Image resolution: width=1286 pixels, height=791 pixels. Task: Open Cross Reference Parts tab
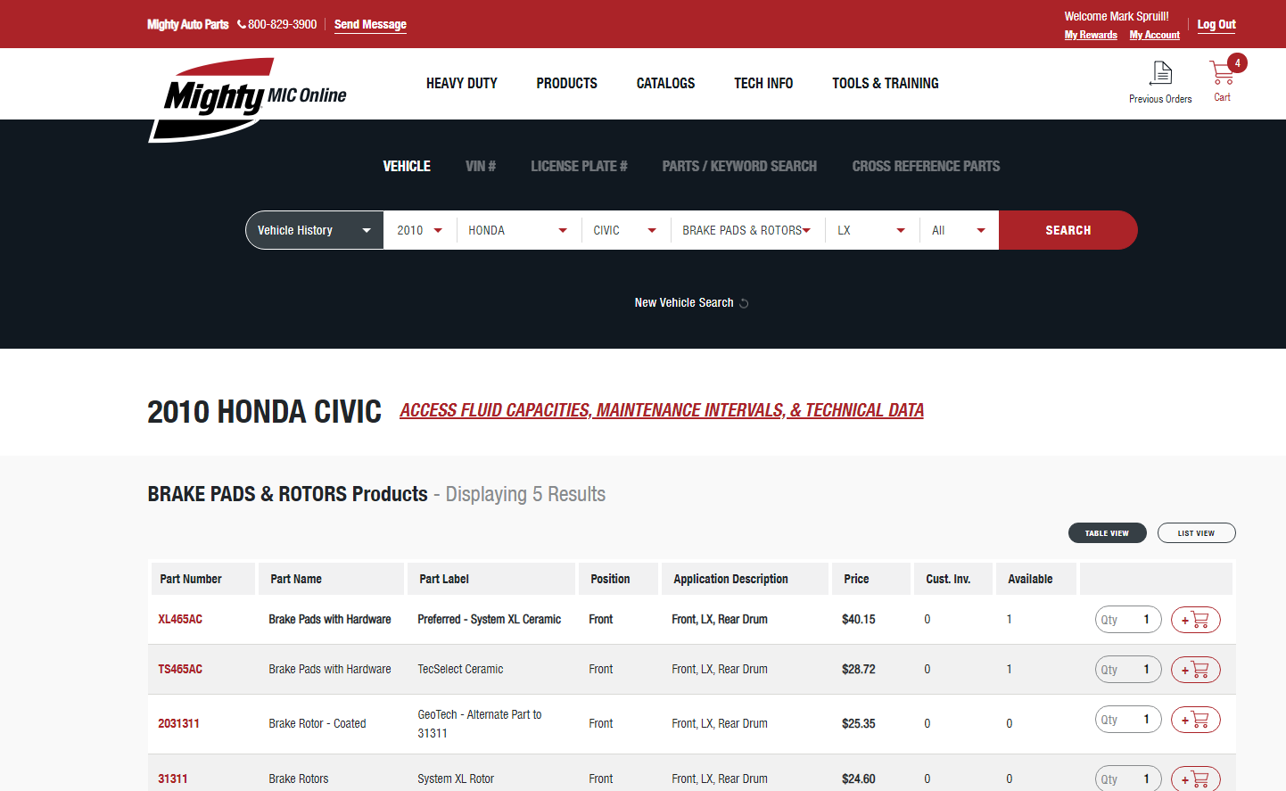pyautogui.click(x=926, y=167)
